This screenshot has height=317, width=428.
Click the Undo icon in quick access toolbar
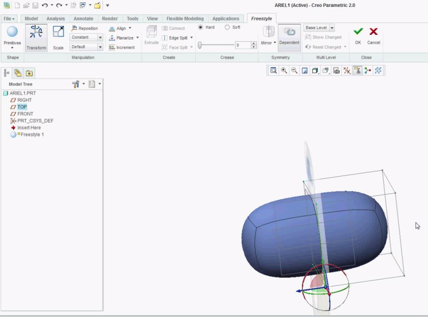45,5
